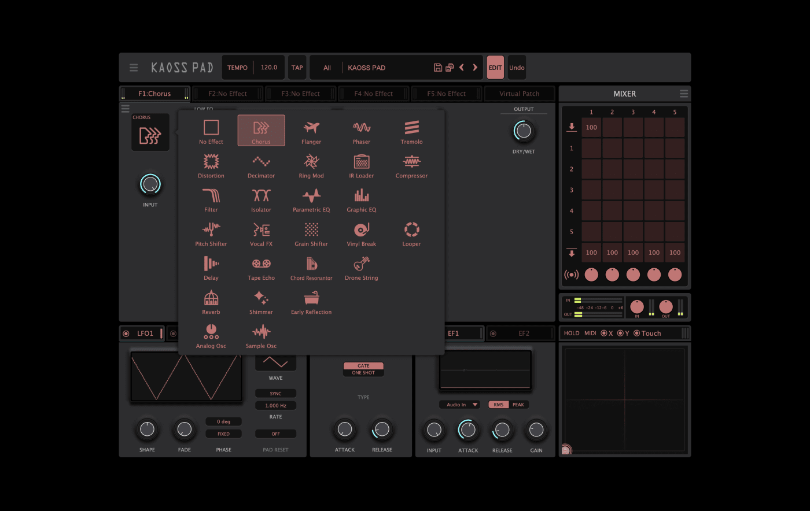This screenshot has height=511, width=810.
Task: Choose the Phaser effect
Action: coord(362,131)
